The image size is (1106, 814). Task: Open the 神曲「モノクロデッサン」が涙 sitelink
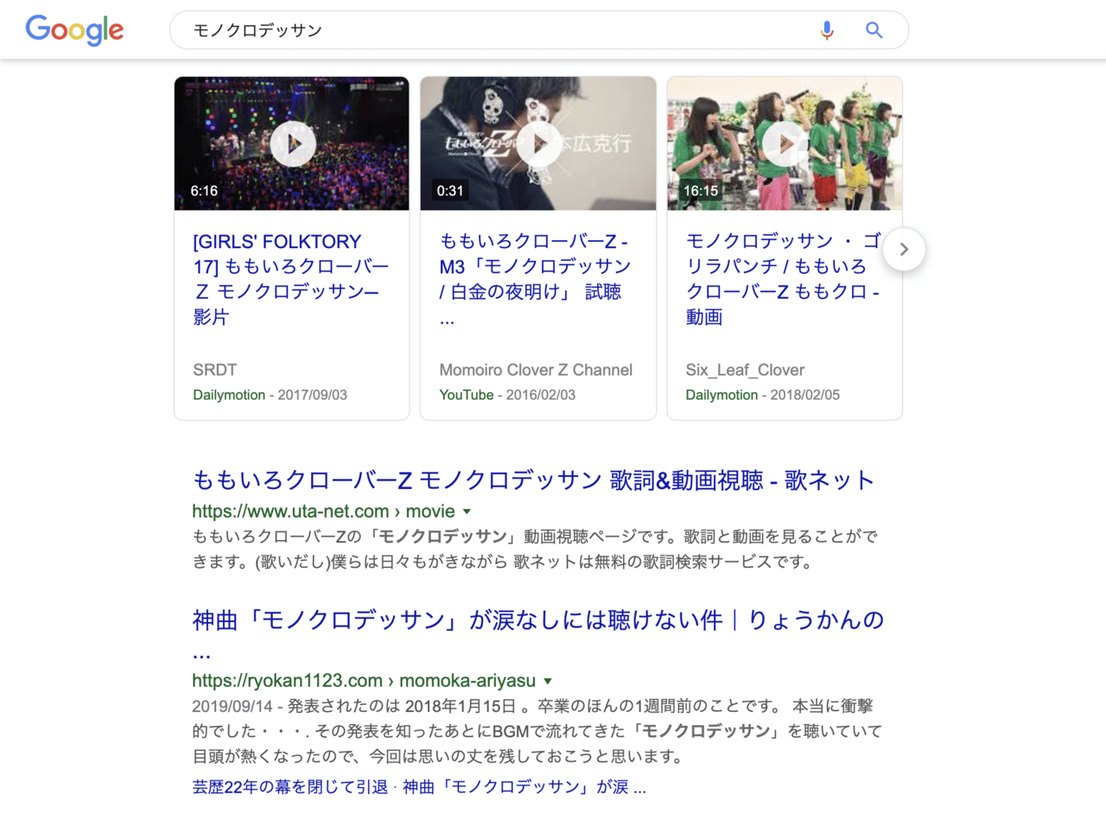[x=524, y=787]
